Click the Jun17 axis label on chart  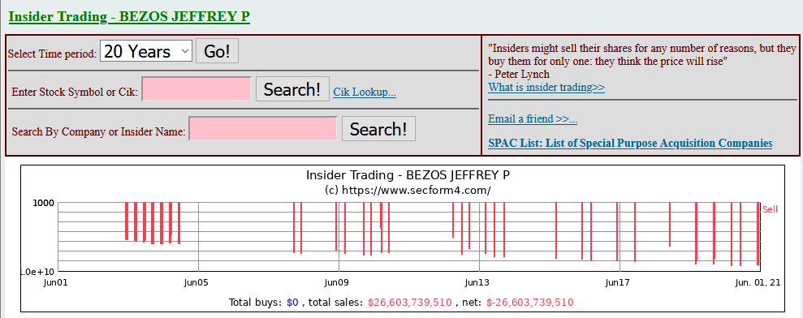pos(617,282)
